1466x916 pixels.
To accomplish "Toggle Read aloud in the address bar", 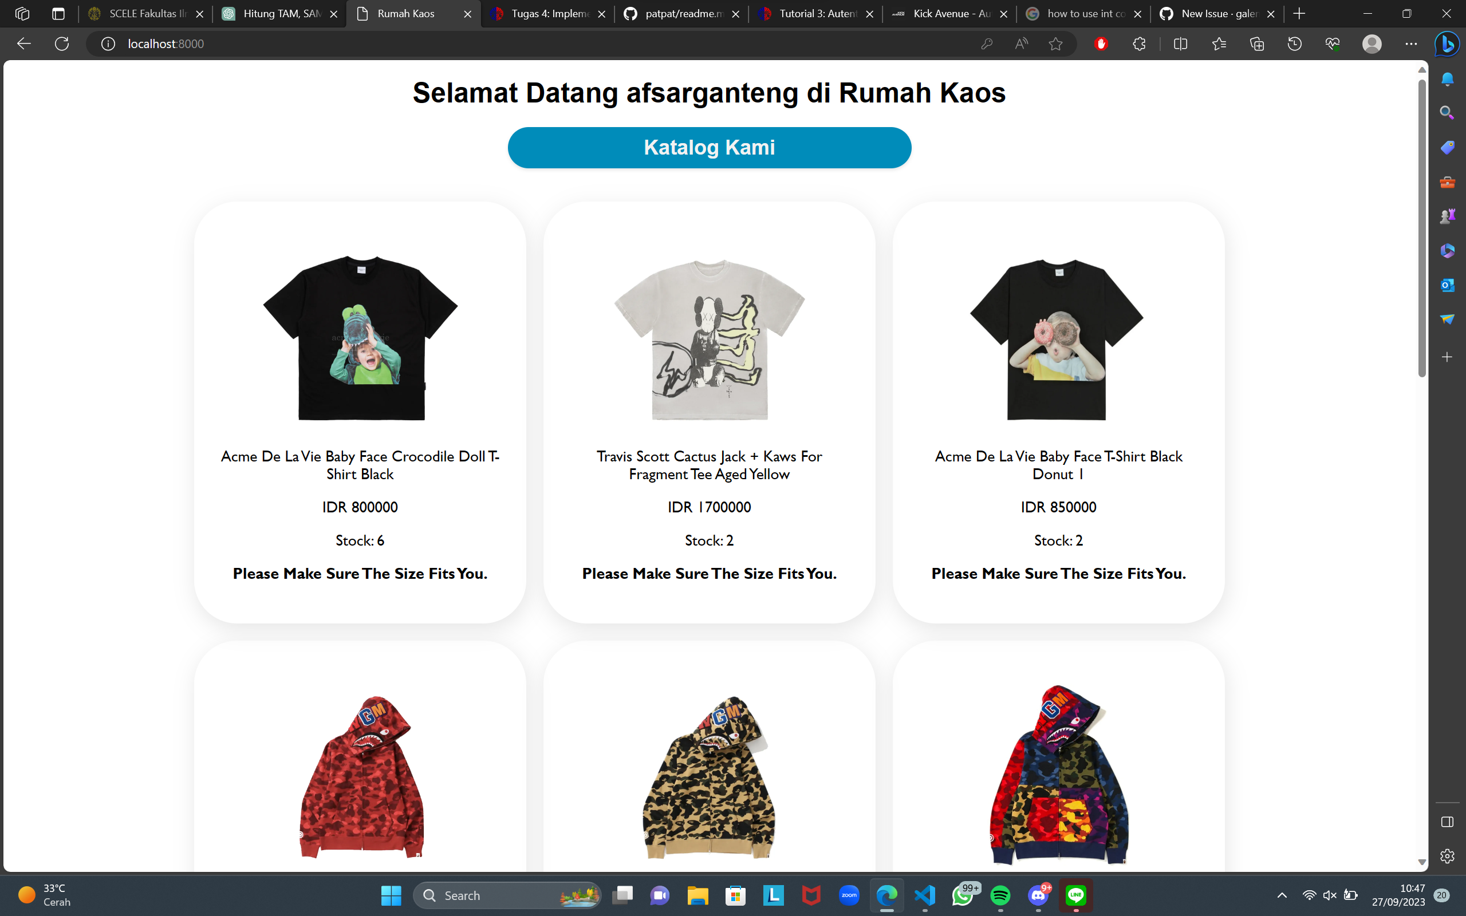I will pyautogui.click(x=1020, y=43).
